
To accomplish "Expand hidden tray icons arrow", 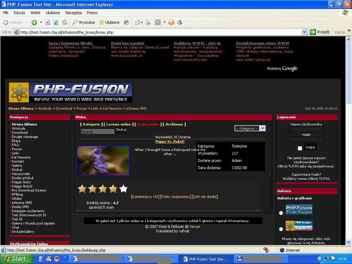I will point(320,259).
